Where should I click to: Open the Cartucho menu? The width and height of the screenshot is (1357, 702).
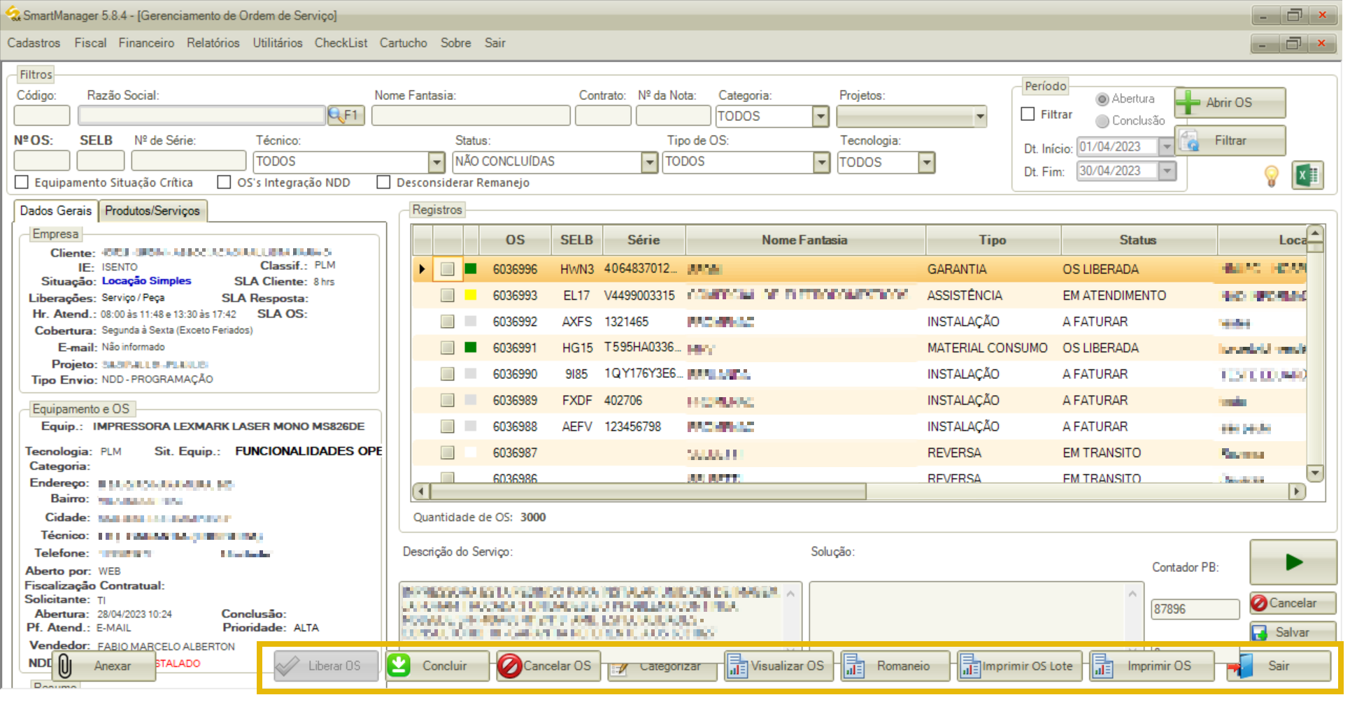(x=403, y=43)
